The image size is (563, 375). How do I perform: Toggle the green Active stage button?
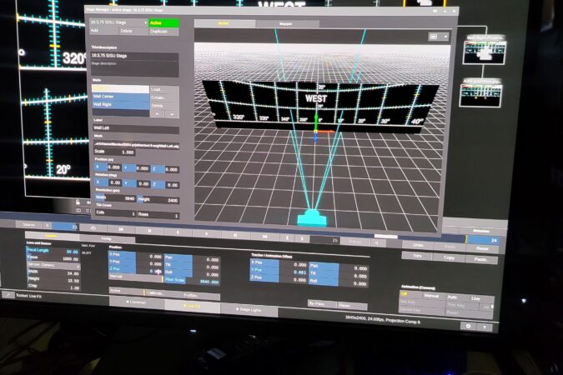click(164, 23)
